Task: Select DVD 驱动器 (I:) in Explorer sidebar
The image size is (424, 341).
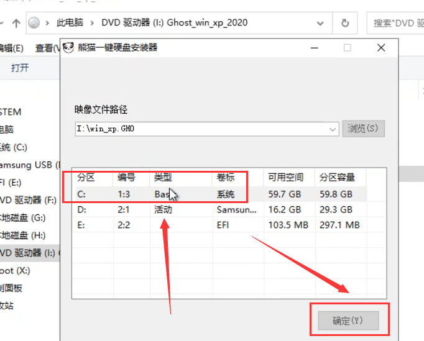Action: click(x=29, y=253)
